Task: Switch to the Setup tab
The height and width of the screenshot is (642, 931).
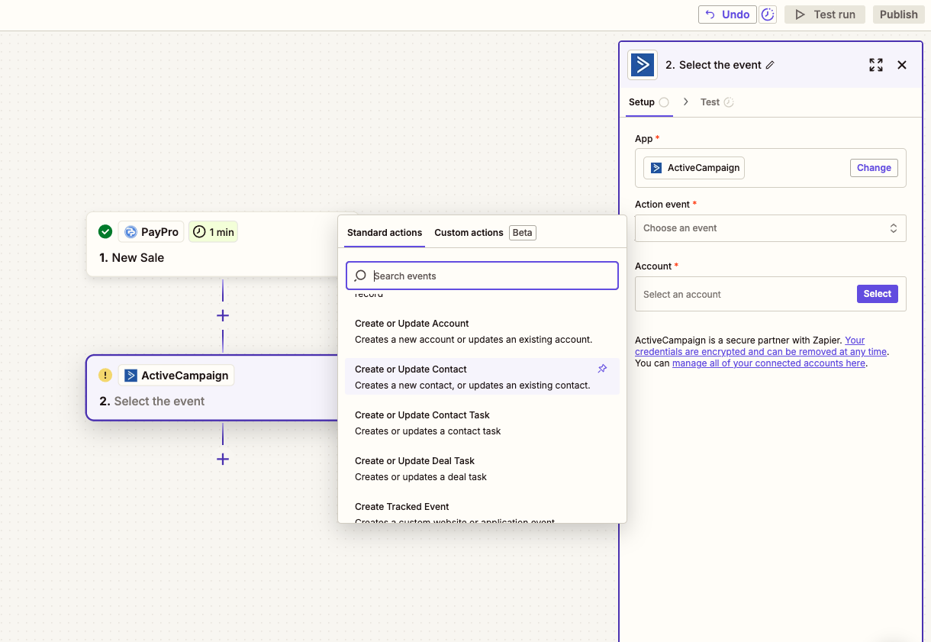Action: 649,102
